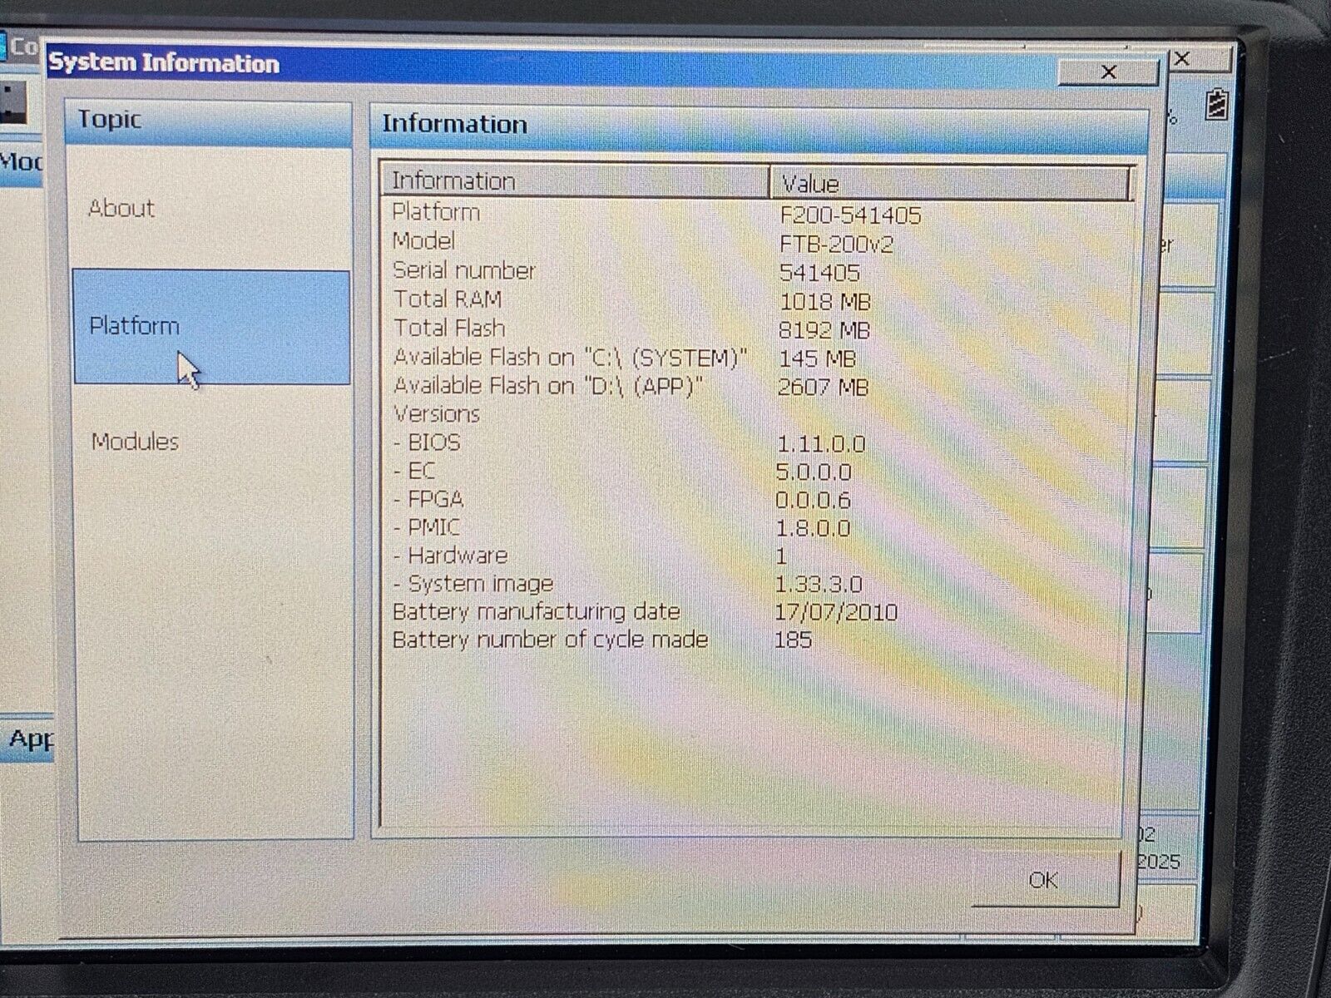This screenshot has width=1331, height=998.
Task: Click the System image version entry
Action: click(x=582, y=583)
